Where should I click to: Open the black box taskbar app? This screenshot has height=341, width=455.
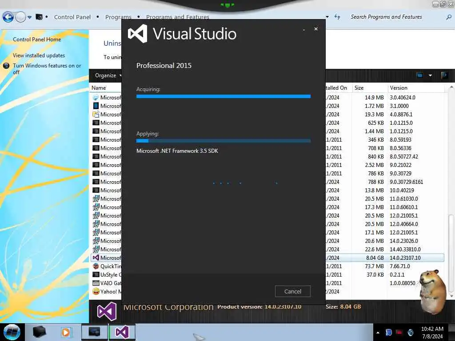point(39,332)
